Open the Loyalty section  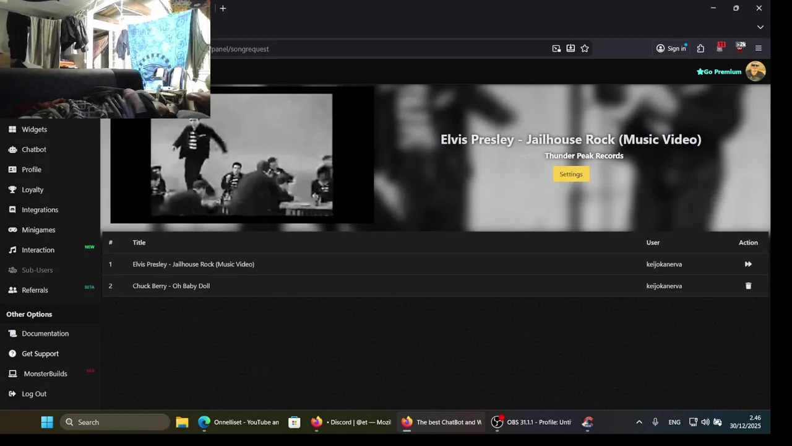coord(32,190)
